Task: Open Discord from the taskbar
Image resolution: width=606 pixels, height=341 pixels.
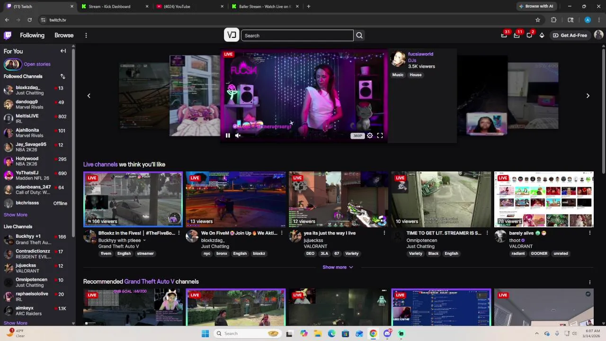Action: [x=387, y=333]
